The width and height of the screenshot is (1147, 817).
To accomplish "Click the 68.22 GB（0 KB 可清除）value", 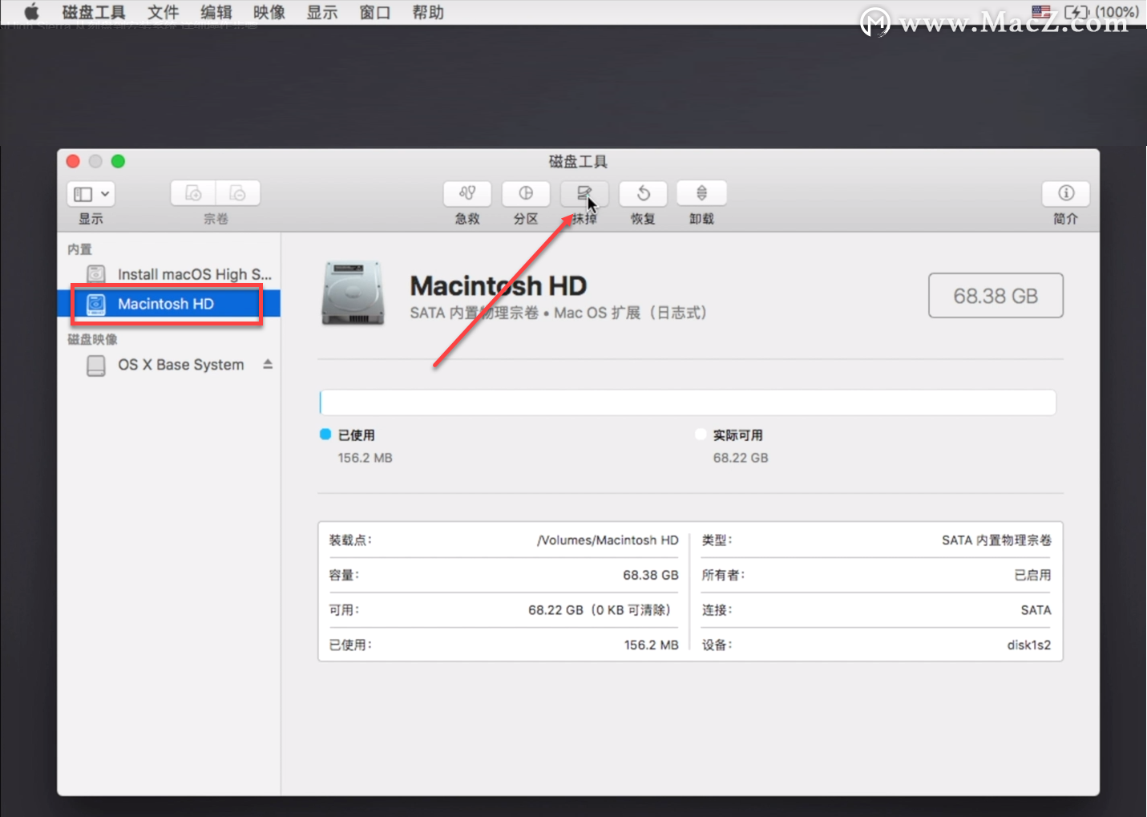I will (600, 610).
